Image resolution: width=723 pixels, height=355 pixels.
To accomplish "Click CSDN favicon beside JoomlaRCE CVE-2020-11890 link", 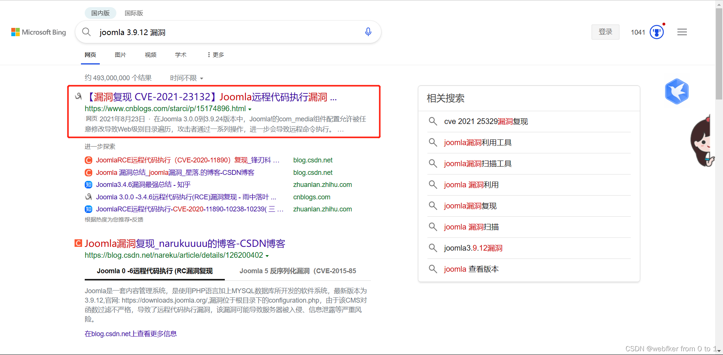I will (x=88, y=160).
